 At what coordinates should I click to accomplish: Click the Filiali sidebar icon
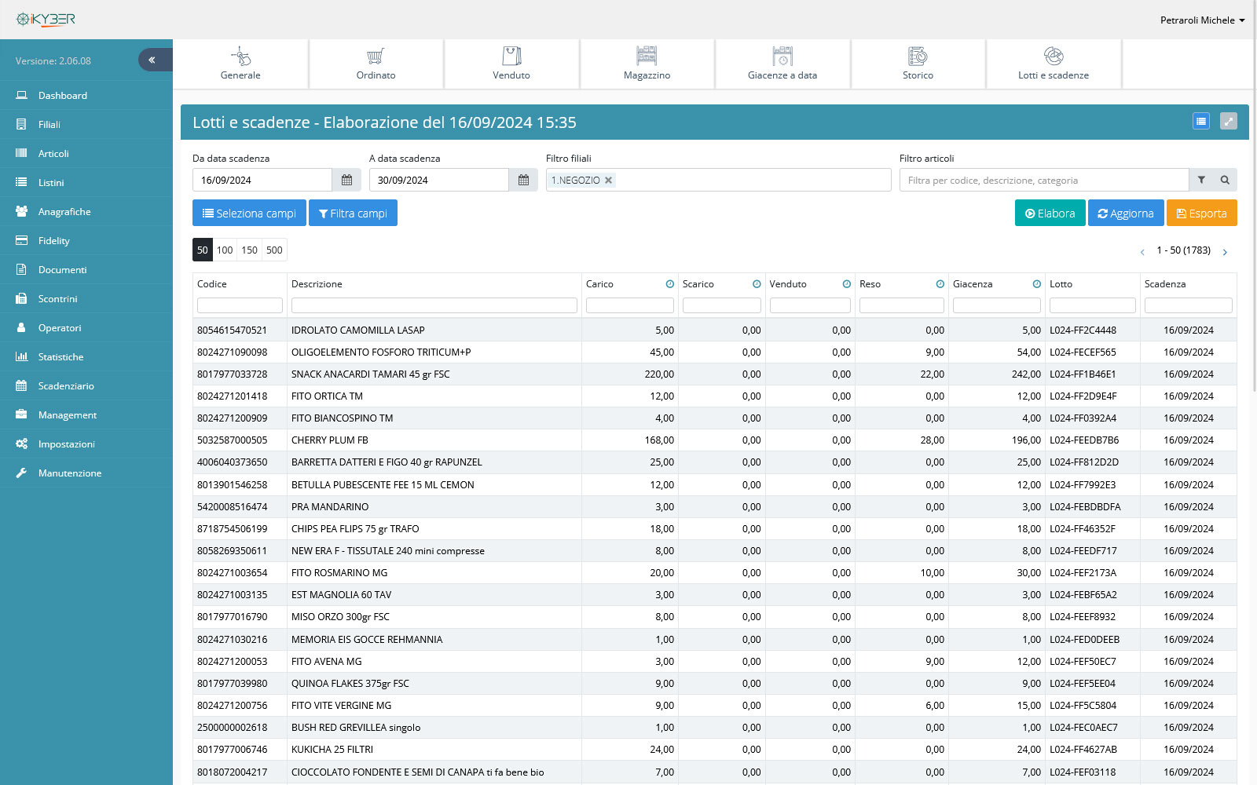pos(21,124)
